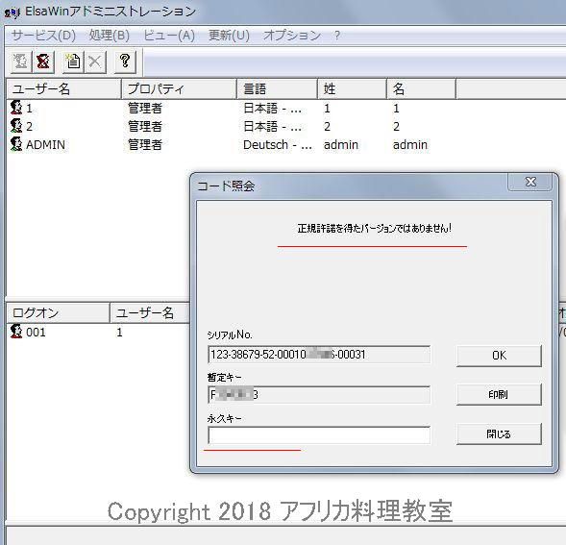The image size is (566, 545).
Task: Click the logon icon beside 001
Action: coord(16,332)
